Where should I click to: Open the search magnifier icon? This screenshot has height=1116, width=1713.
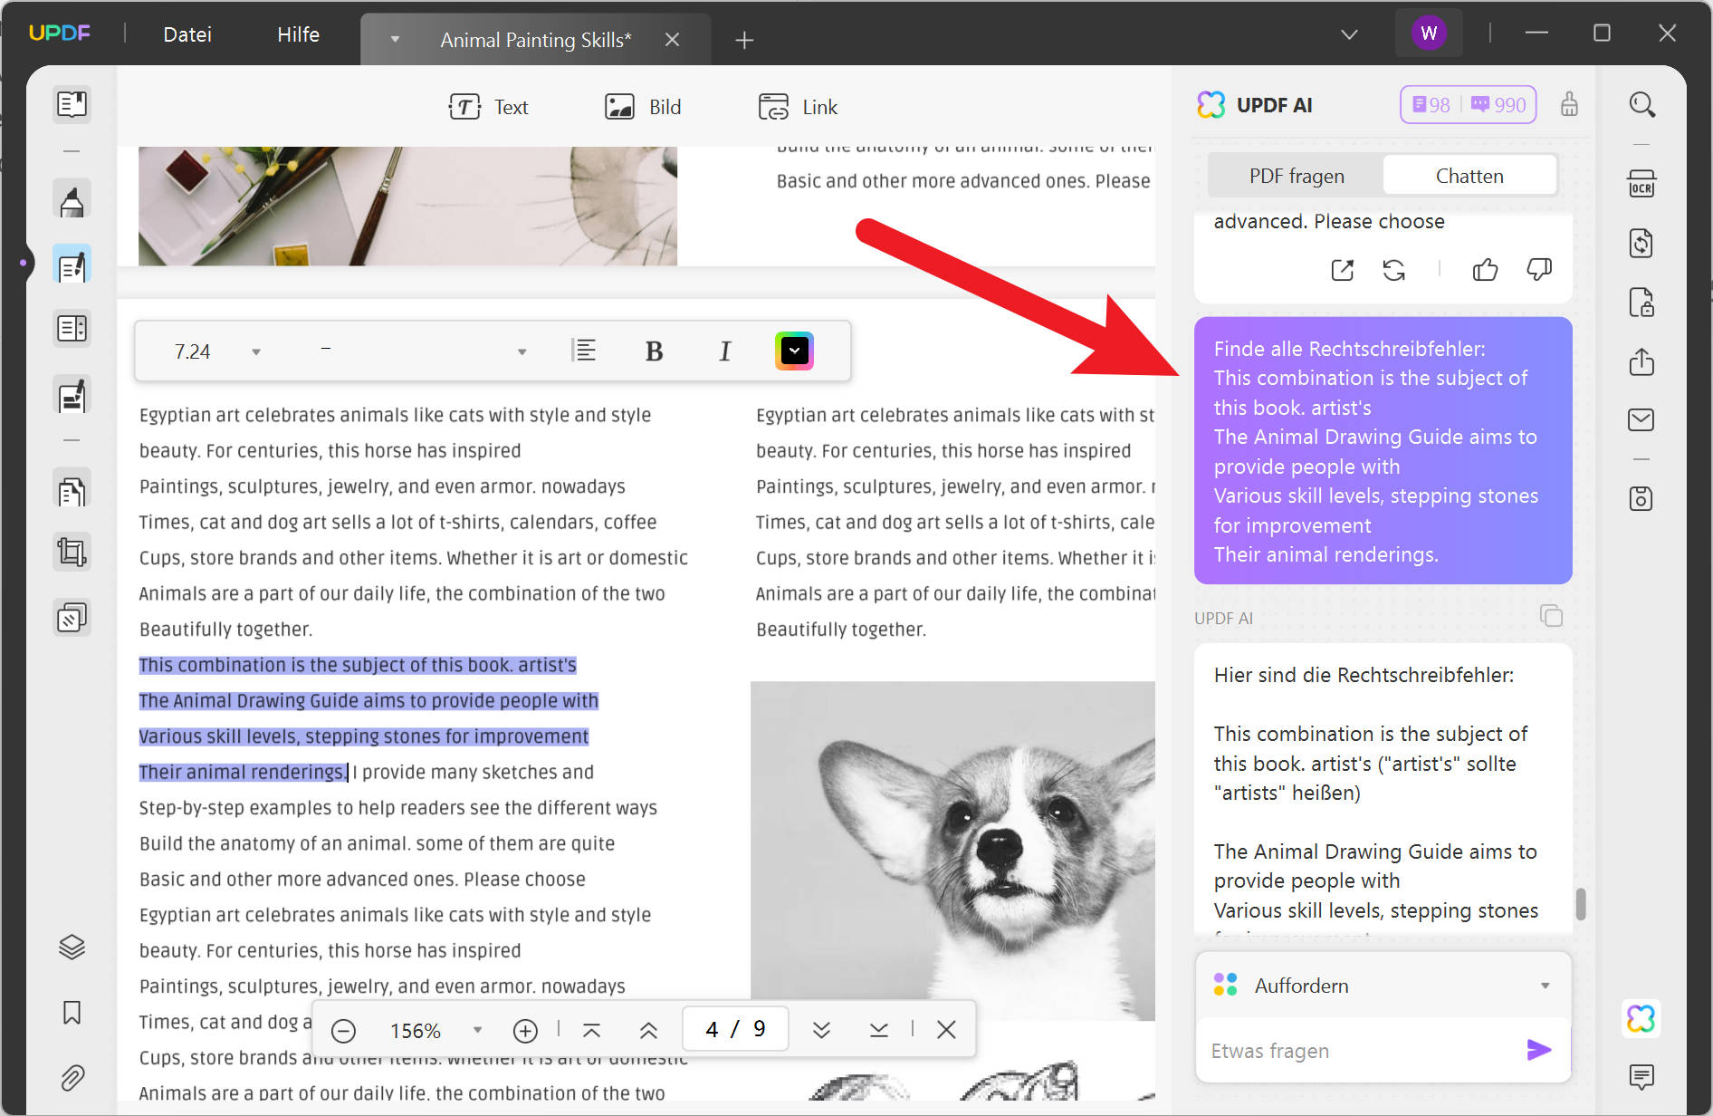tap(1641, 105)
